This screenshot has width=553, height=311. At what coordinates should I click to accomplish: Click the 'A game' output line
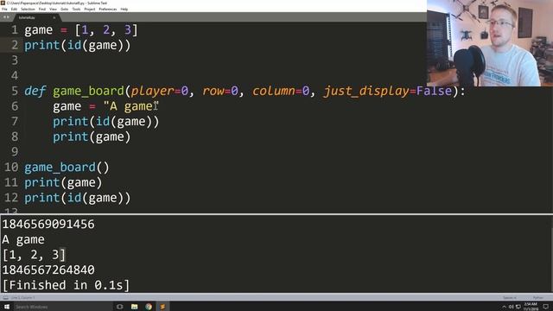23,239
